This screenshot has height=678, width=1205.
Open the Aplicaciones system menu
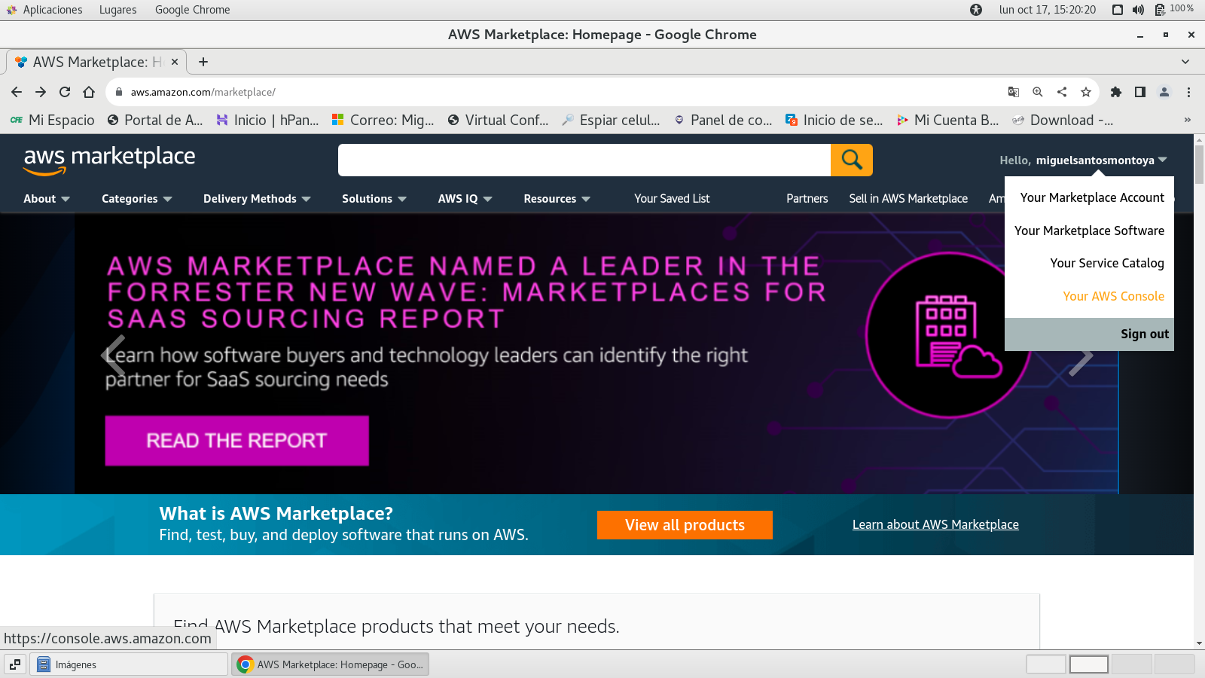(x=52, y=10)
